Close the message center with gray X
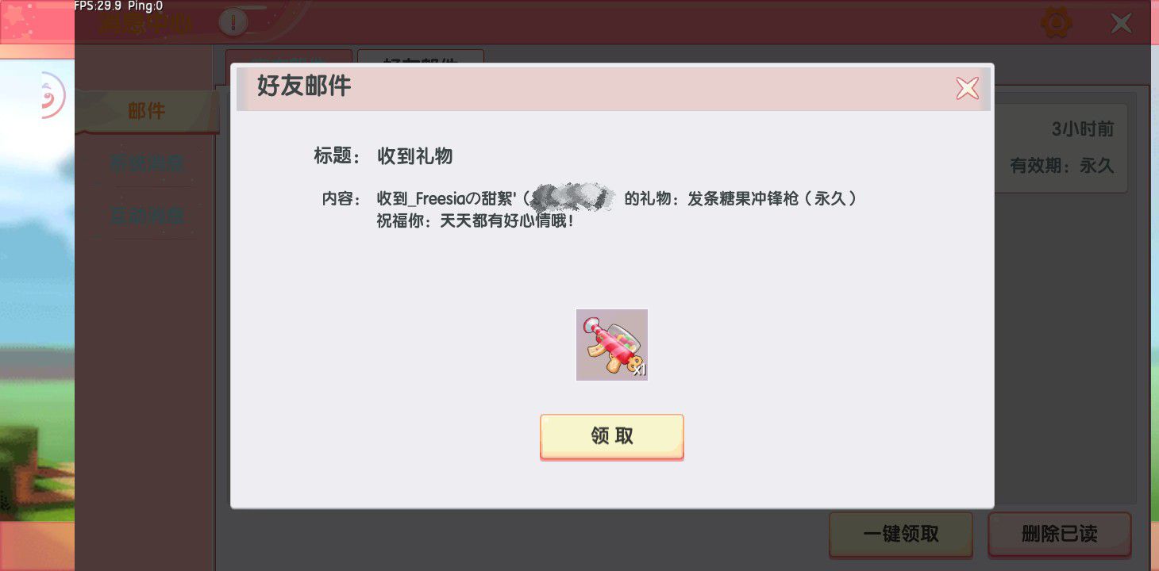The width and height of the screenshot is (1159, 571). click(1121, 23)
